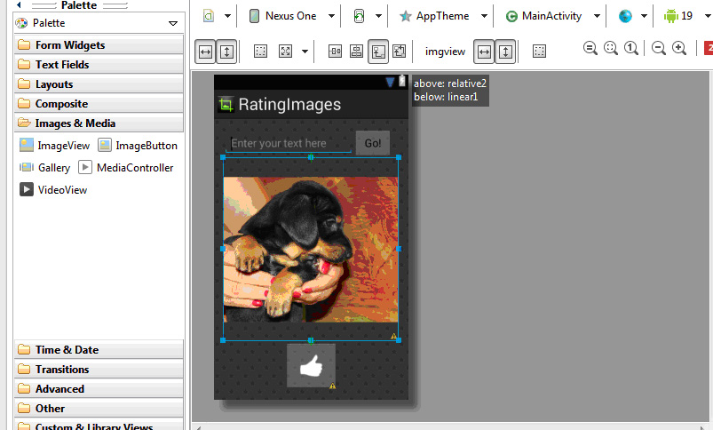The width and height of the screenshot is (713, 430).
Task: Click the imgview label in toolbar
Action: (x=445, y=52)
